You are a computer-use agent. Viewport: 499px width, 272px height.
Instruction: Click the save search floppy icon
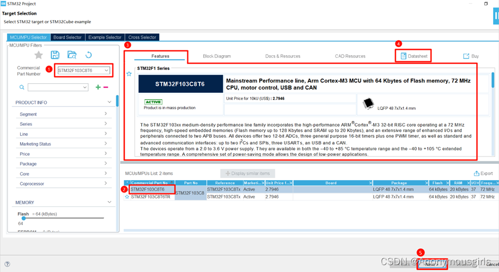point(55,55)
